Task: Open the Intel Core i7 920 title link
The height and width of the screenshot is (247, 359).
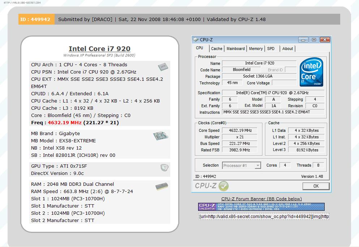Action: [x=99, y=49]
